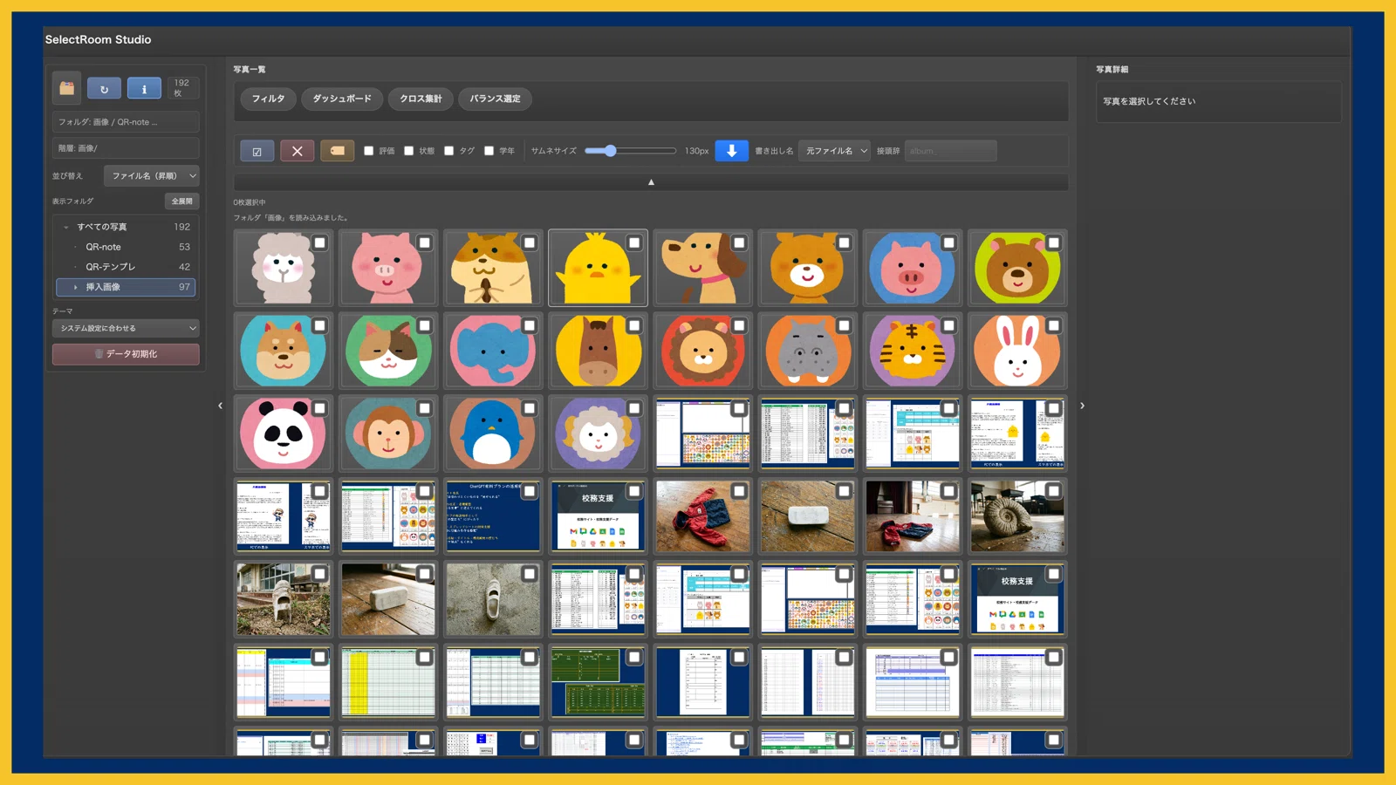Enable the 学年 checkbox
The width and height of the screenshot is (1396, 785).
489,151
